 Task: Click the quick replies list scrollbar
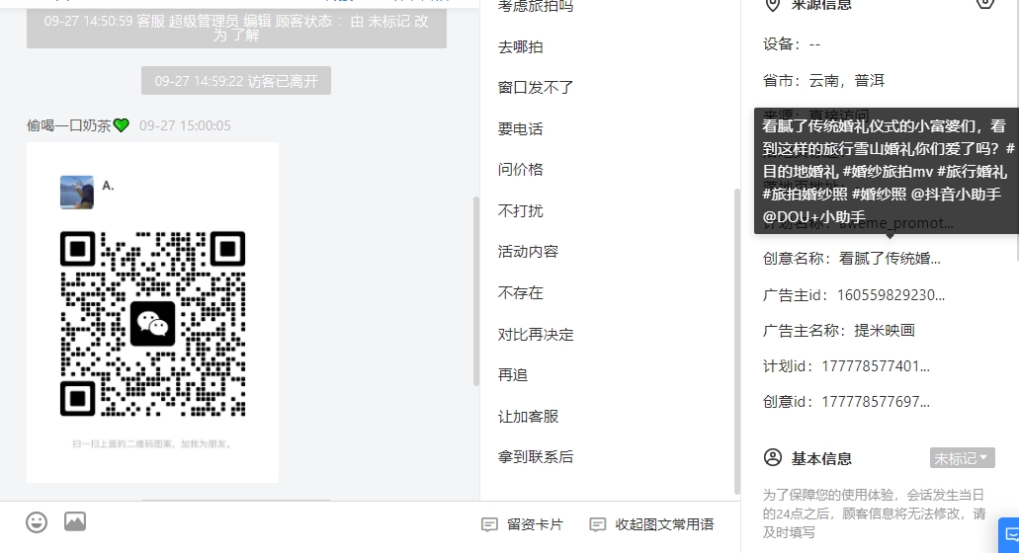[737, 342]
